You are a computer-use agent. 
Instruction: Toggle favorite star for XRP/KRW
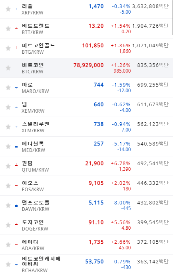(8, 9)
